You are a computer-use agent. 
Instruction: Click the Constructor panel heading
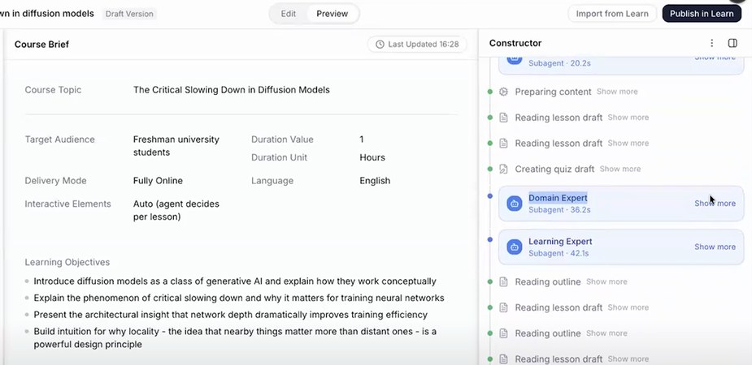[515, 43]
